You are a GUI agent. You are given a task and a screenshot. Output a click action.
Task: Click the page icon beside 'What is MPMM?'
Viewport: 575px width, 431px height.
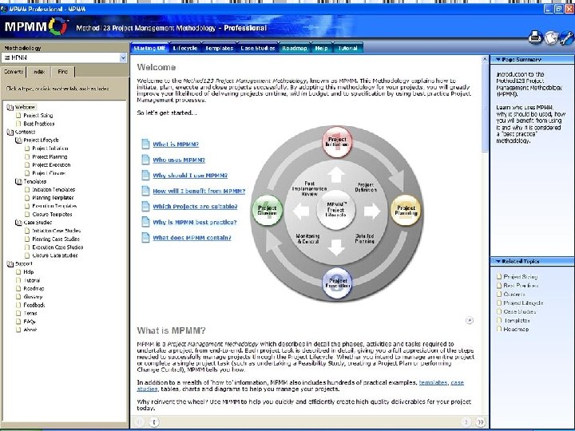pyautogui.click(x=145, y=144)
